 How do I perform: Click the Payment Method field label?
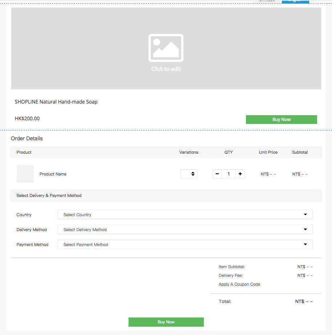click(x=32, y=245)
